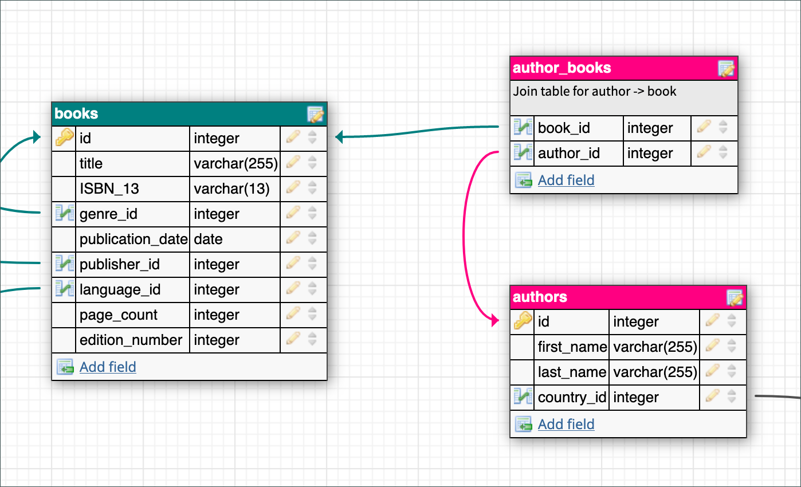Click the add-field icon in books table
Screen dimensions: 801x487
coord(65,367)
